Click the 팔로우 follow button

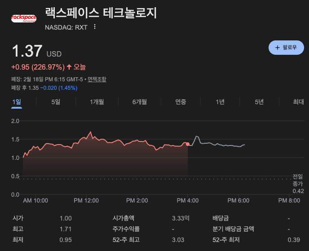click(x=286, y=48)
